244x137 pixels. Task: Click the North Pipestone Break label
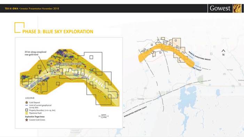point(199,56)
